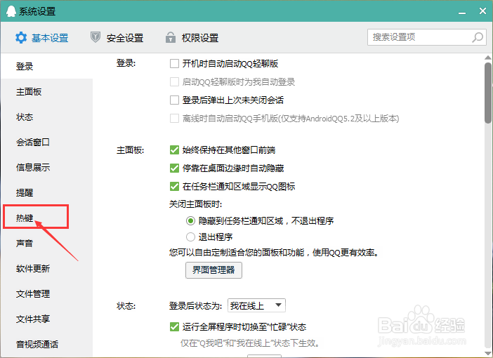Open 音视频通话 settings in sidebar
The width and height of the screenshot is (493, 358).
[x=47, y=344]
